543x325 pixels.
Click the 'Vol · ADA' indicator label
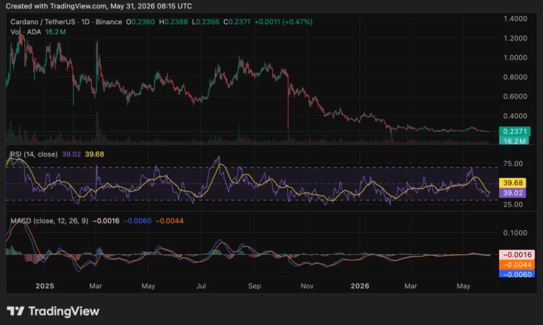coord(26,32)
